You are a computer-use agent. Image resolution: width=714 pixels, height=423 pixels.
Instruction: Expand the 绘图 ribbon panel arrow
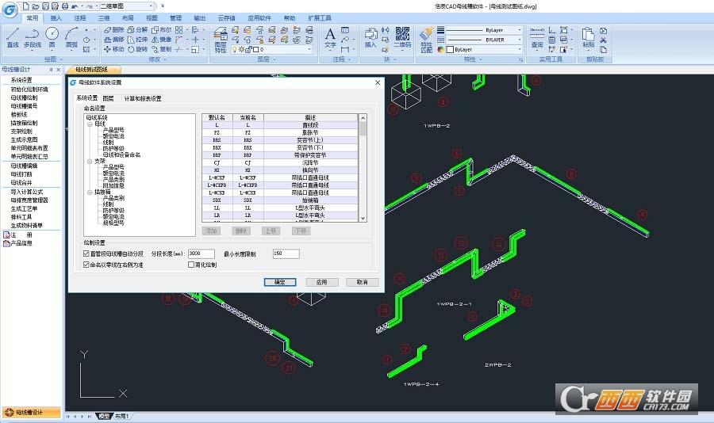[x=61, y=59]
